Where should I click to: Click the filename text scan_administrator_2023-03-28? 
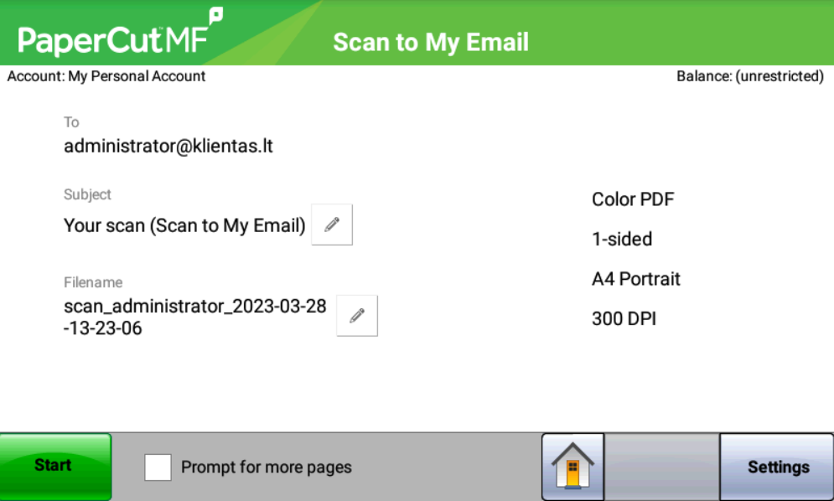coord(194,307)
